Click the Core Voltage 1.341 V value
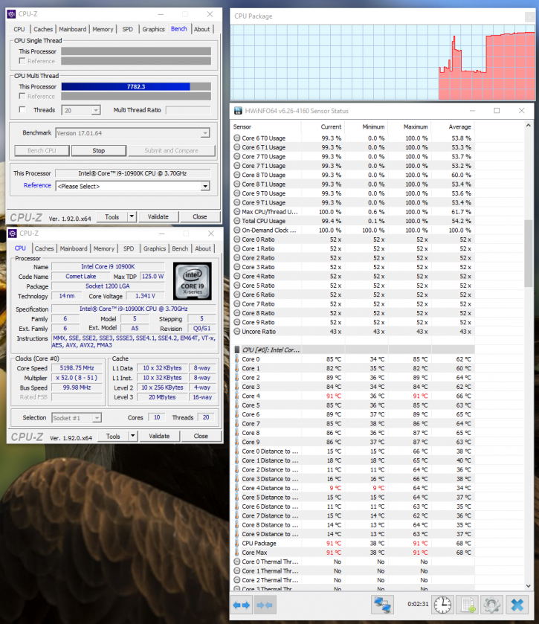539x624 pixels. (x=145, y=296)
